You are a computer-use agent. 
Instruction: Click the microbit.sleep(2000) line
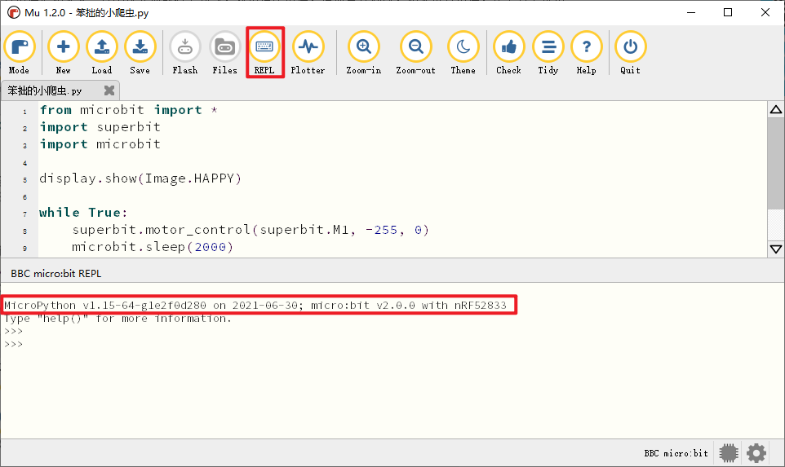point(153,247)
